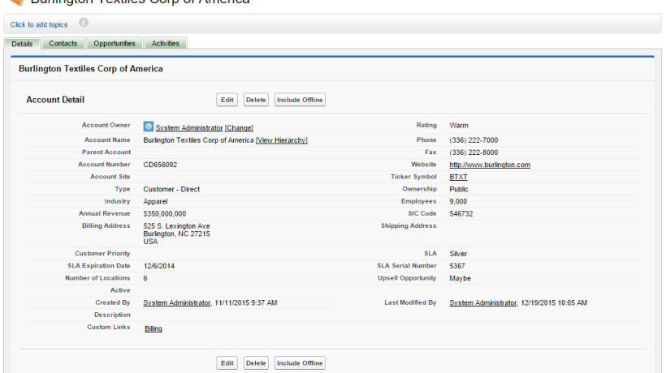Click the Billing custom link
The image size is (666, 373).
click(x=154, y=328)
